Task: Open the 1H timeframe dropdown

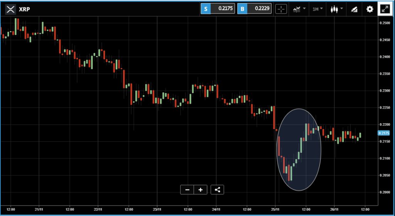Action: coord(317,9)
